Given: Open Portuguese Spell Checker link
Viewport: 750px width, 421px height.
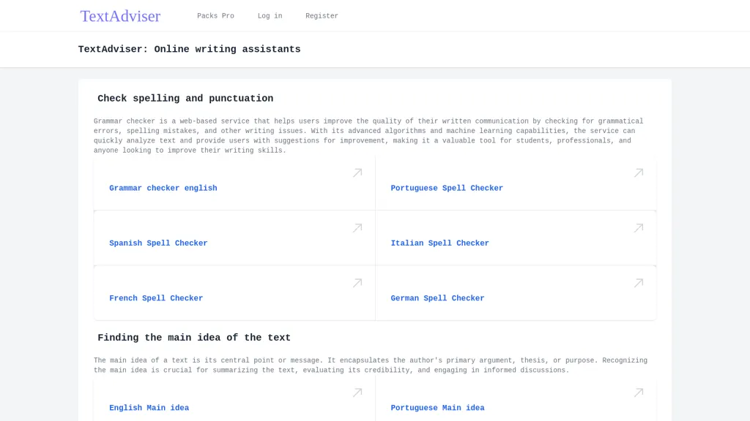Looking at the screenshot, I should coord(447,188).
